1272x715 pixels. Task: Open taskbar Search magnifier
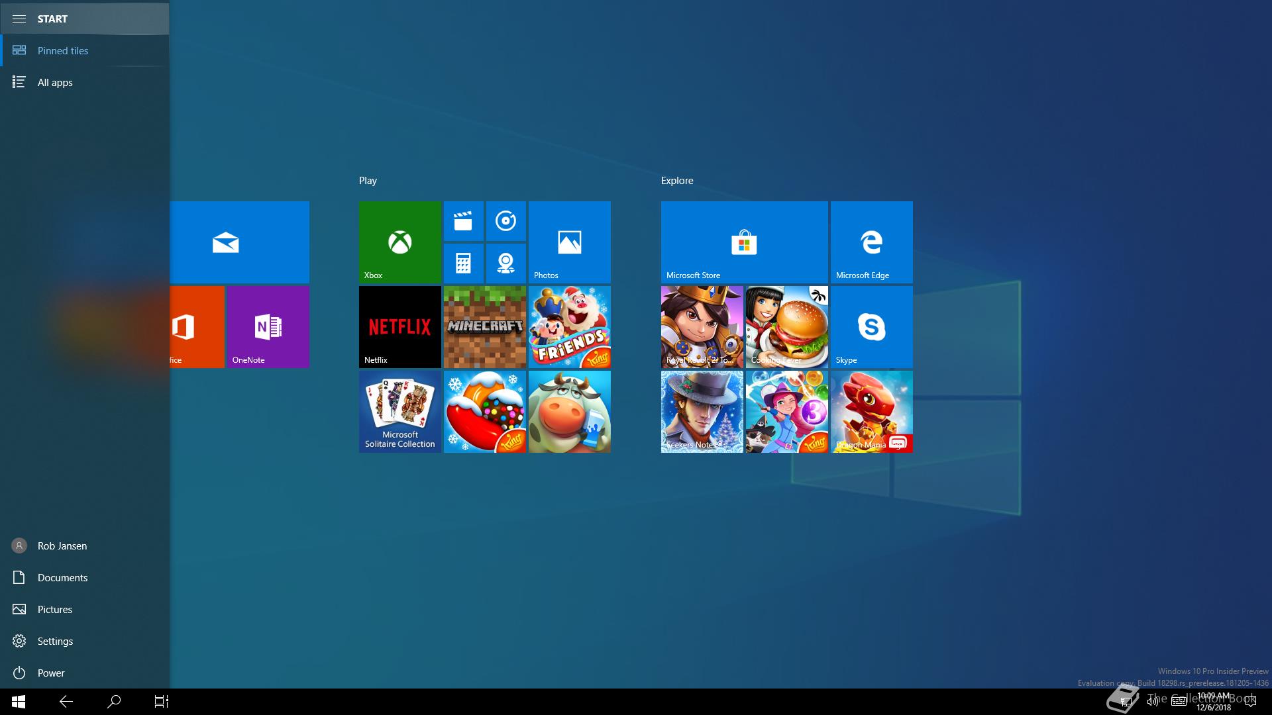(114, 702)
